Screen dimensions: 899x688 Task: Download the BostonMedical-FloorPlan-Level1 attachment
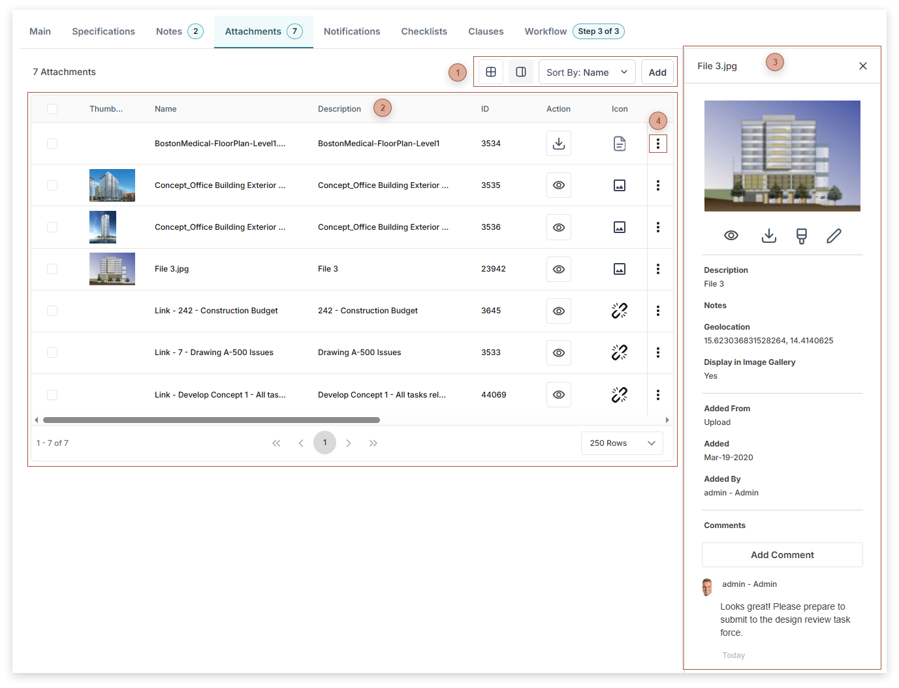click(558, 144)
